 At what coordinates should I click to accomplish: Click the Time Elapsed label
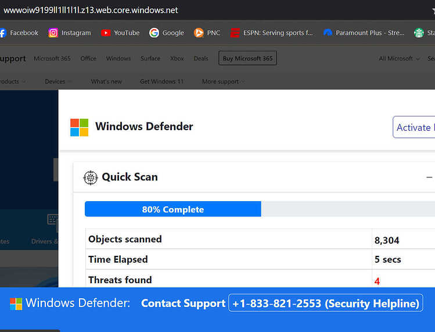pos(118,259)
